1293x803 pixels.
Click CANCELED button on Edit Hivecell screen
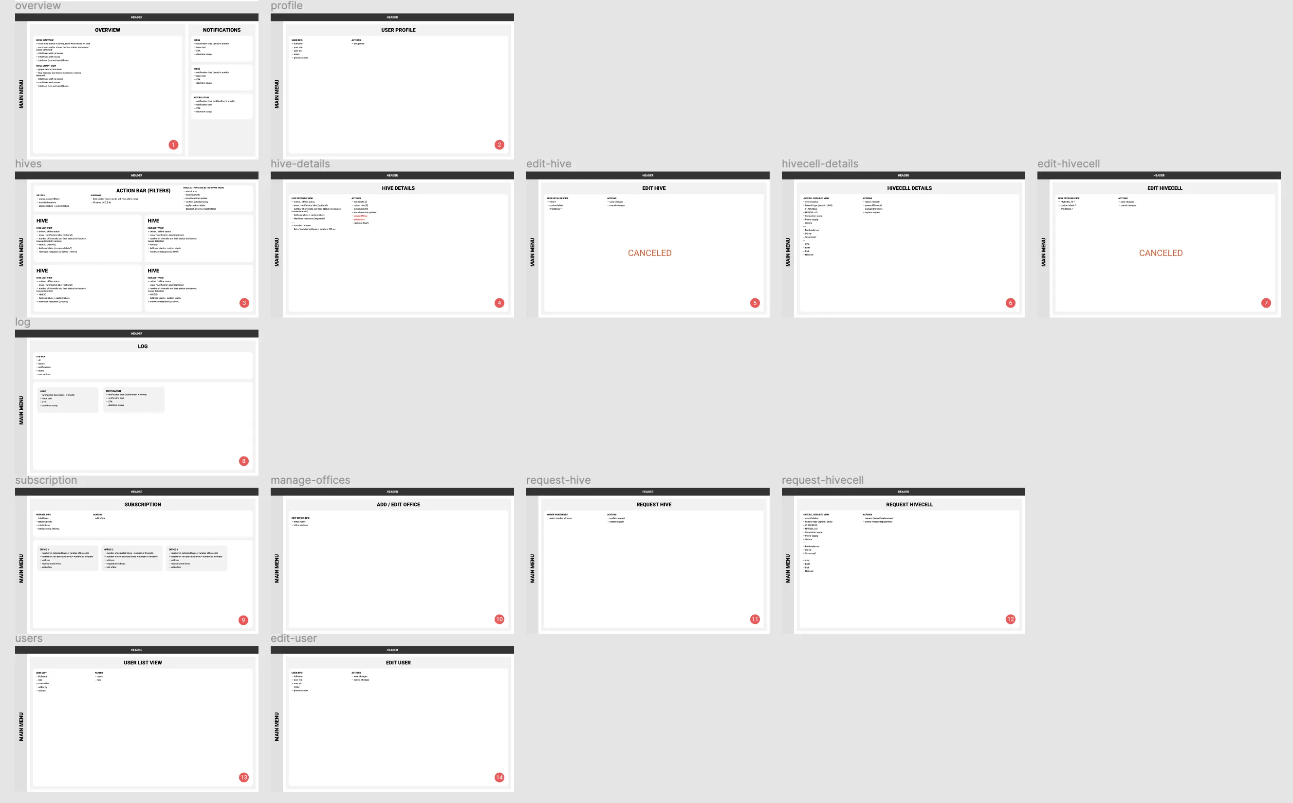click(1161, 253)
